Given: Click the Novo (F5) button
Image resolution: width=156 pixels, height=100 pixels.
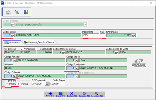Looking at the screenshot, I should coord(50,94).
